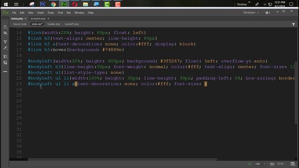Open the Edit menu
299x168 pixels.
(x=22, y=13)
